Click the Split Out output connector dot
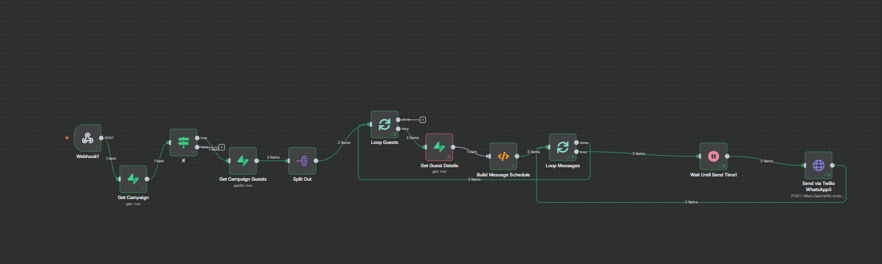This screenshot has height=264, width=882. (x=316, y=160)
